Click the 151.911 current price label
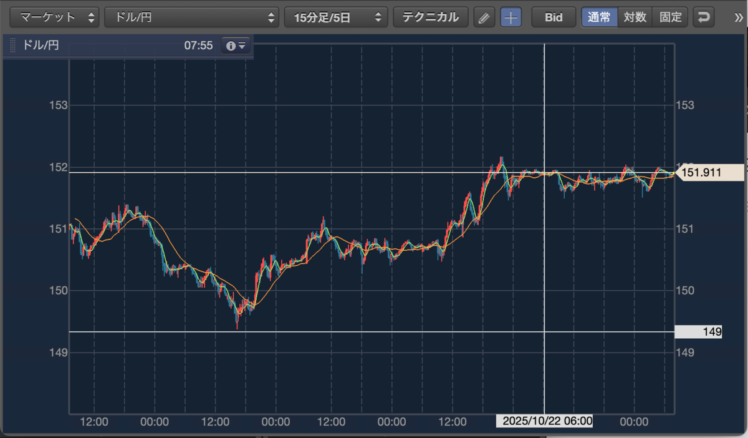The image size is (748, 438). (709, 173)
